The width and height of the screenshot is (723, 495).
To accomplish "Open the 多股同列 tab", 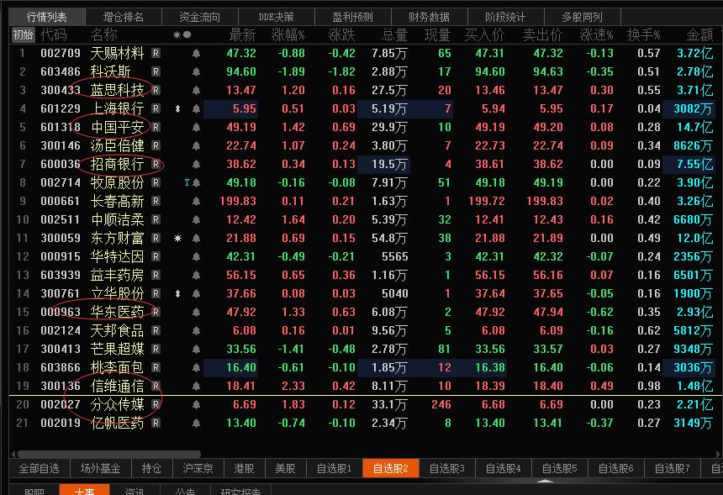I will click(582, 17).
